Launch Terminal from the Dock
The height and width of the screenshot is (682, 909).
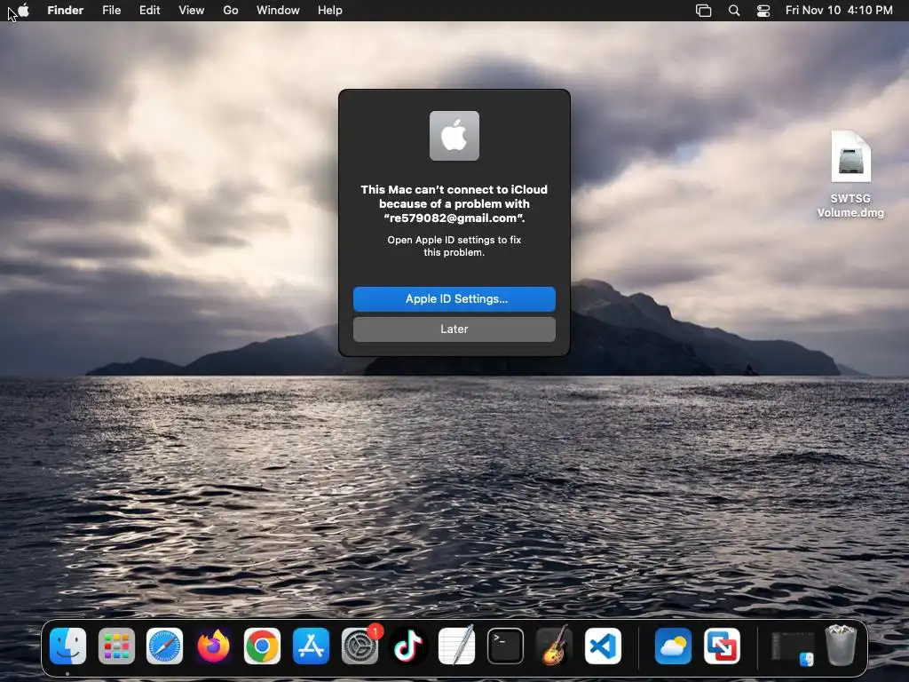(505, 646)
